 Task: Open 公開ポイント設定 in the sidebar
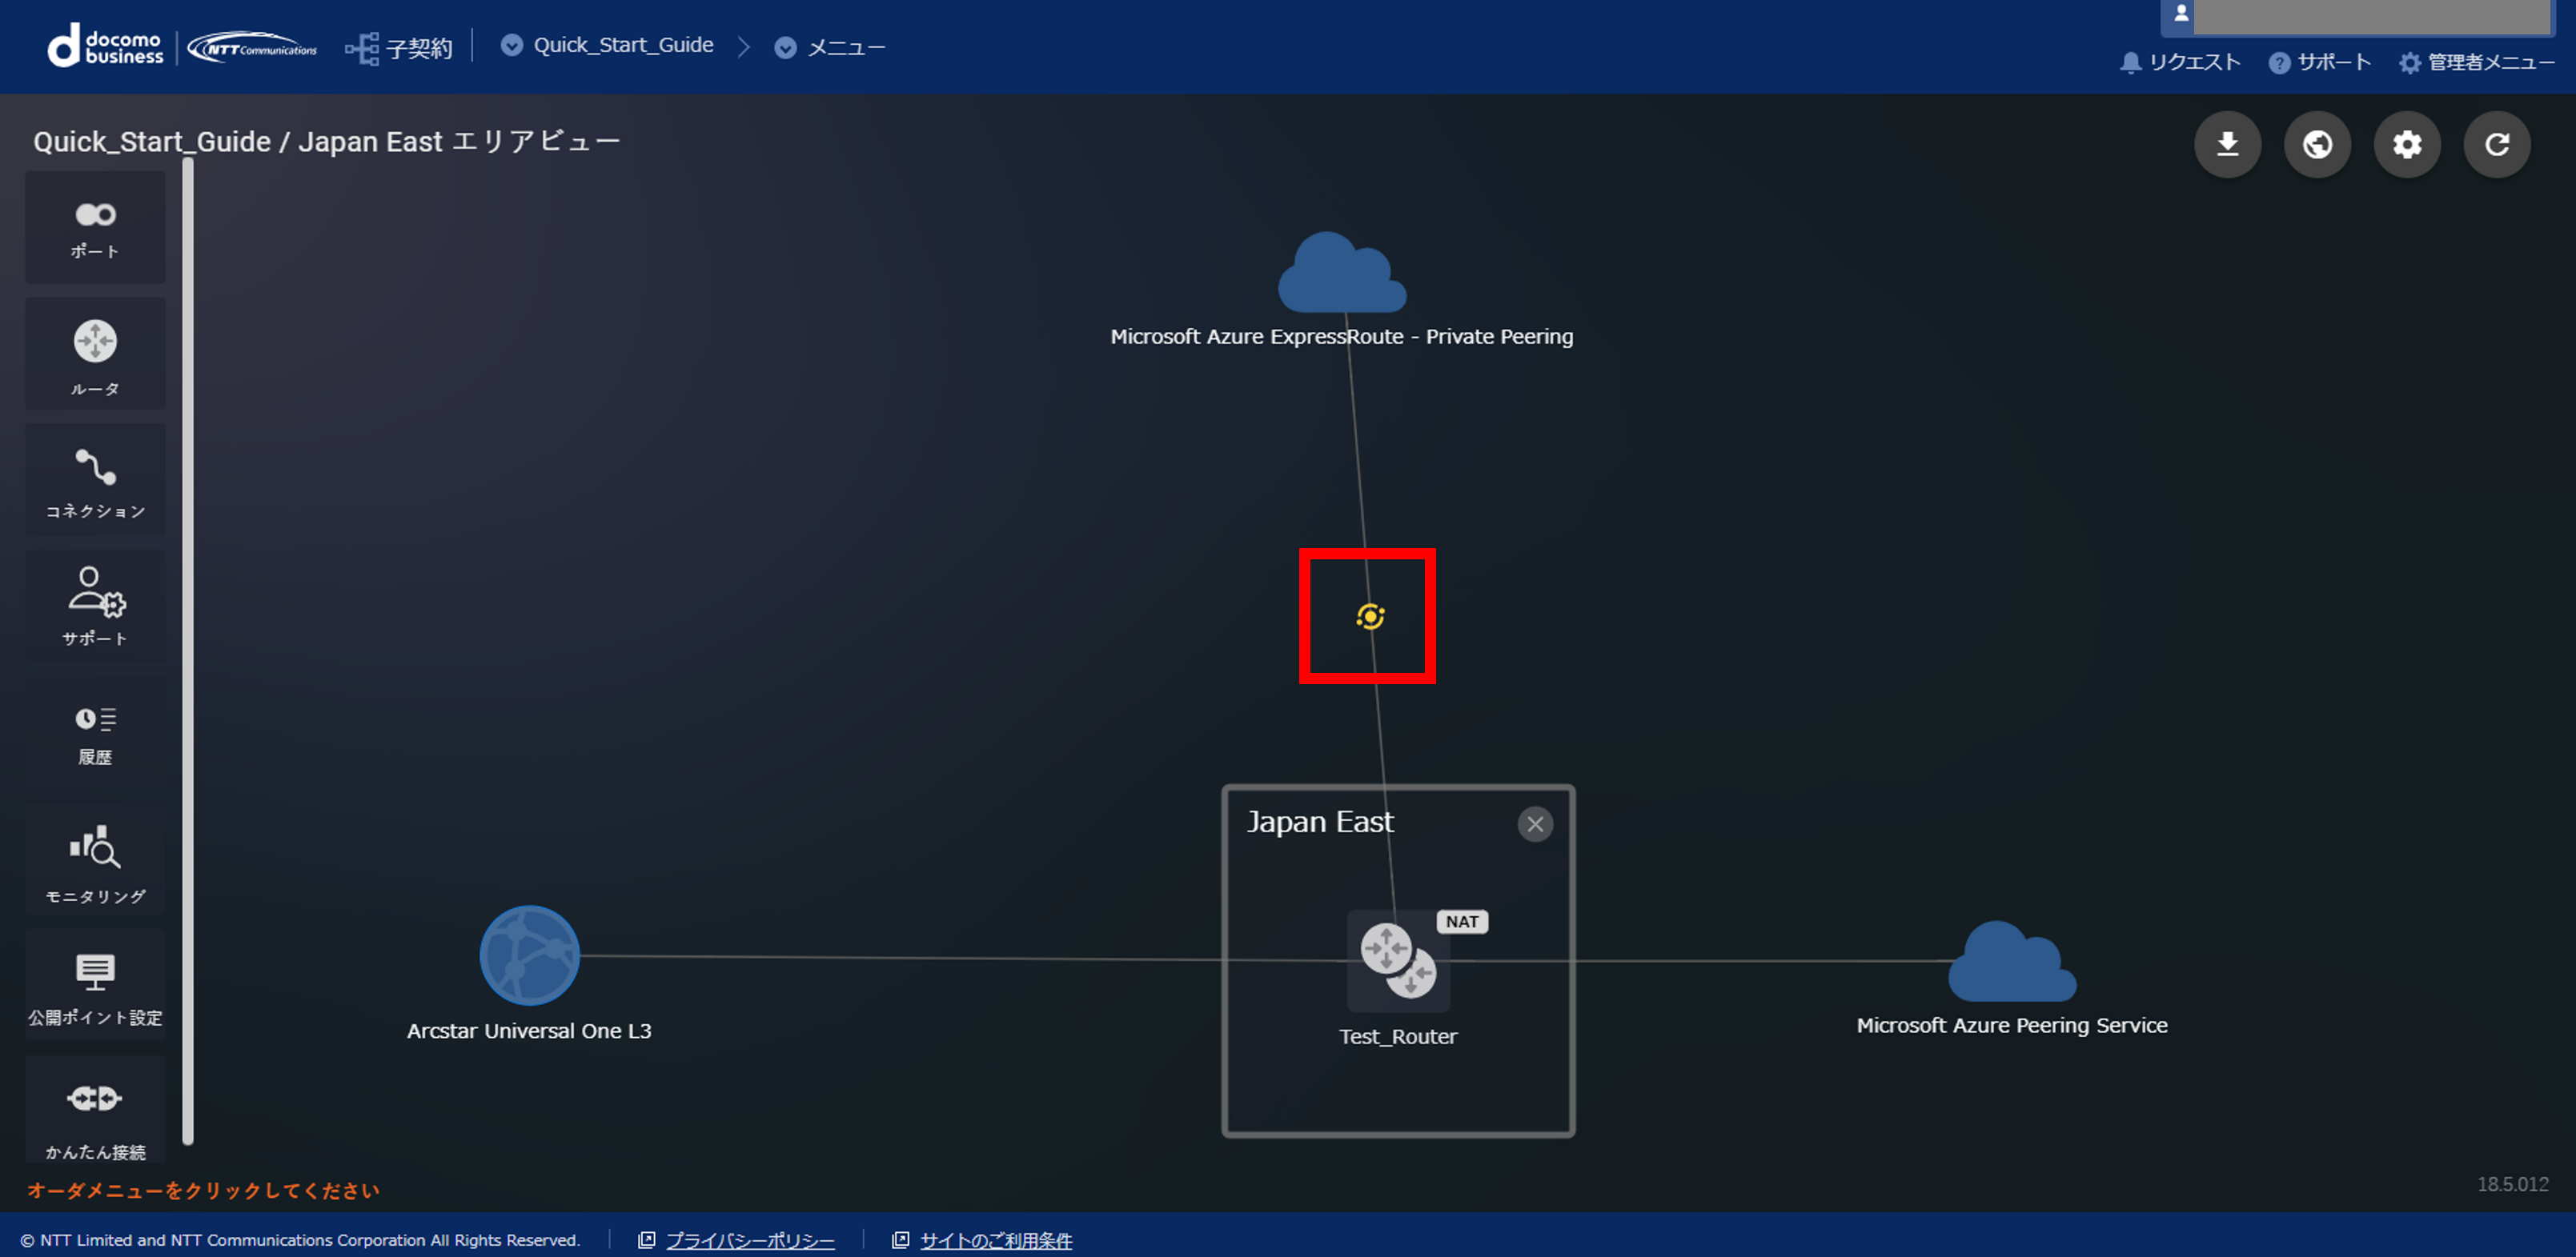click(95, 985)
